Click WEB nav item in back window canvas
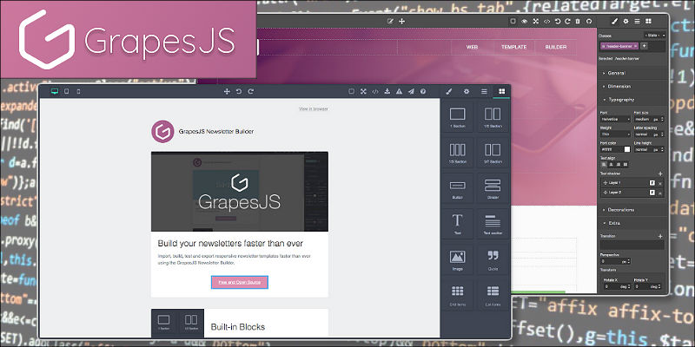The height and width of the screenshot is (347, 695). pyautogui.click(x=472, y=47)
